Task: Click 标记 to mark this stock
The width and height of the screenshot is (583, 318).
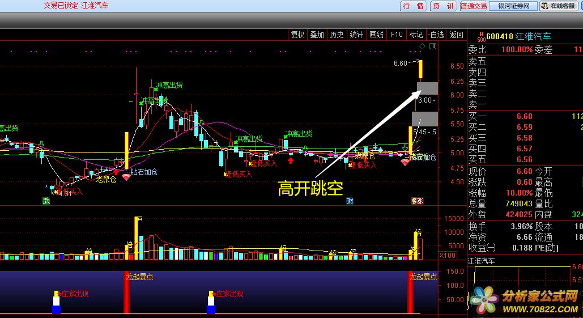Action: pyautogui.click(x=416, y=35)
